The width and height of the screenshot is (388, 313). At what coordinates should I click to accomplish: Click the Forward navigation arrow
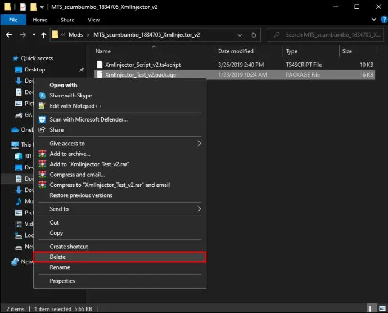click(22, 35)
